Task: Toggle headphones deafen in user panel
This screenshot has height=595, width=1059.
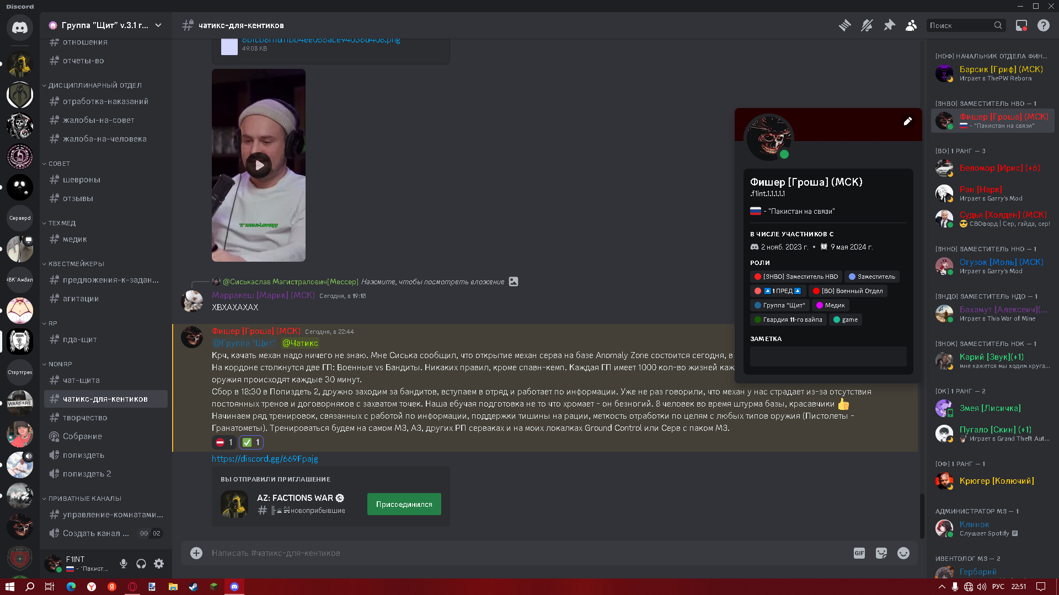Action: point(141,564)
